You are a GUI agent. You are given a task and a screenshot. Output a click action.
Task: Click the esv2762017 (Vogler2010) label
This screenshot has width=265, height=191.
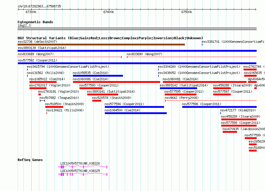[50, 85]
